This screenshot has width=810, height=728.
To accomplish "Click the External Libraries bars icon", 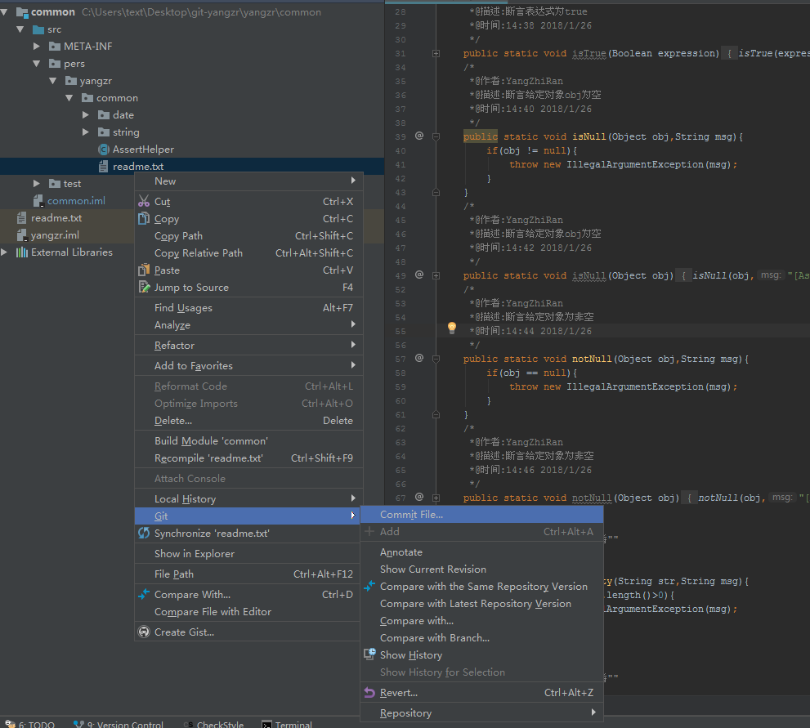I will [x=22, y=252].
